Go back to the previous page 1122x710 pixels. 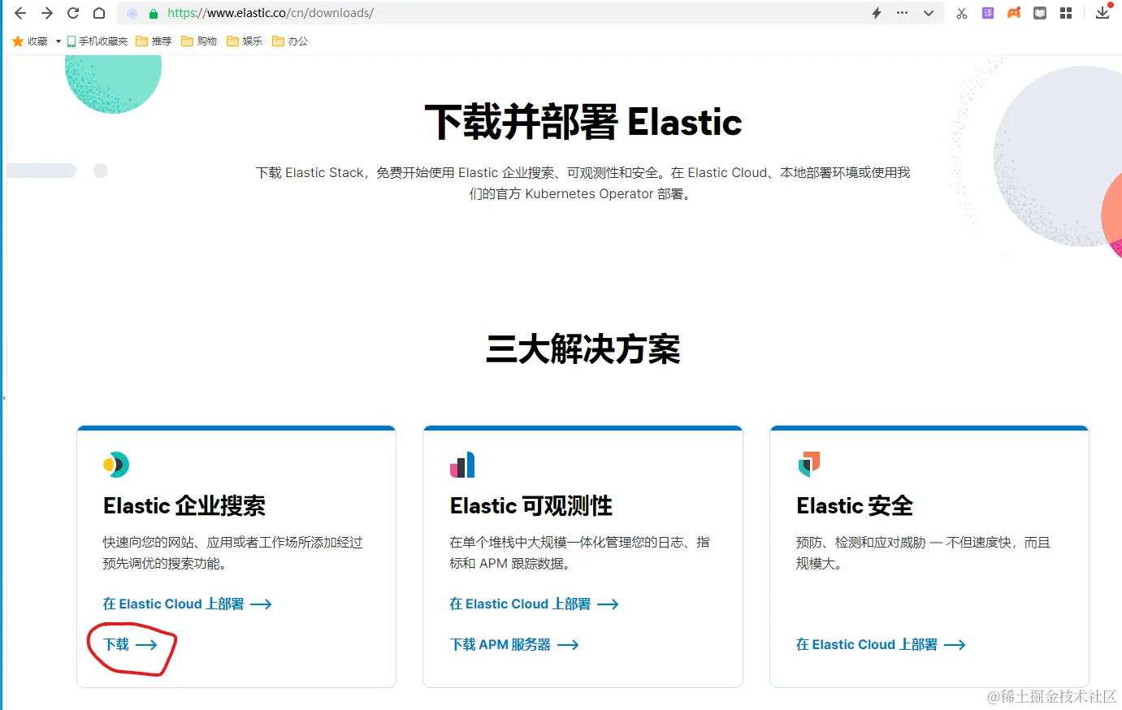coord(20,13)
